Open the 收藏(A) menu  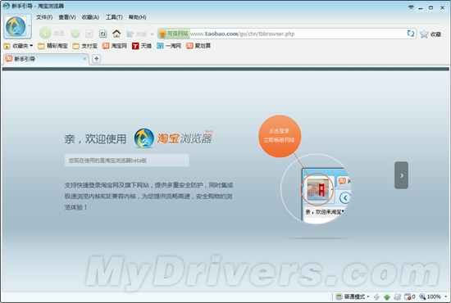pos(90,17)
